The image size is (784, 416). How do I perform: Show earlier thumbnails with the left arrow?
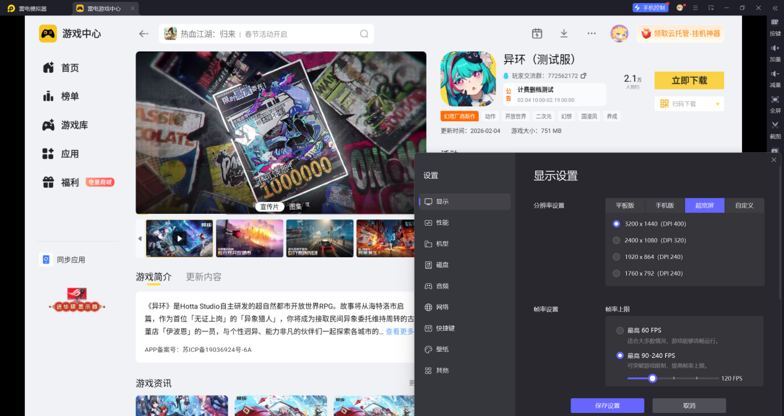pyautogui.click(x=140, y=238)
